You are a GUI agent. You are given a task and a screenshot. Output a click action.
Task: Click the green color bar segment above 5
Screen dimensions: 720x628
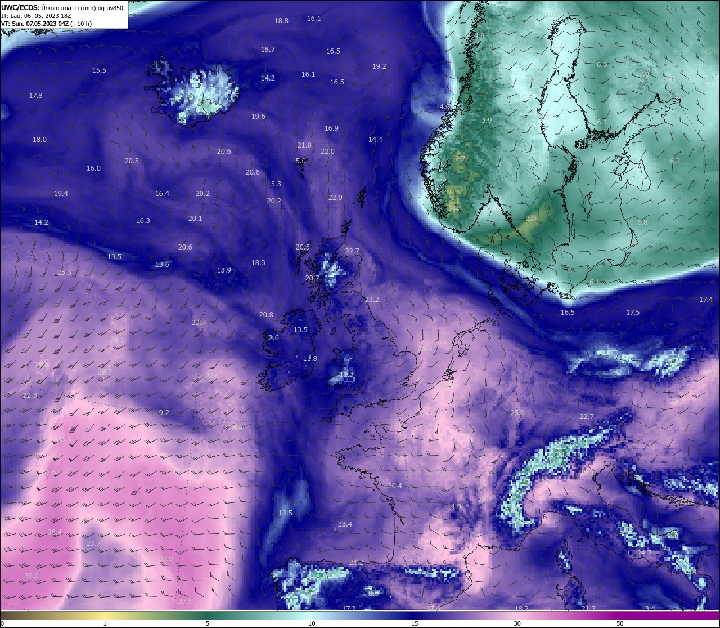[208, 616]
